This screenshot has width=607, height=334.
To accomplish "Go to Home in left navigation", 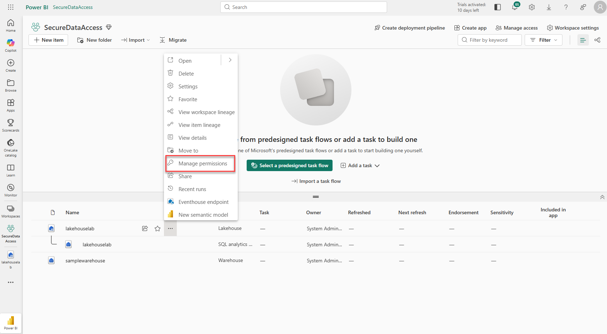I will click(x=11, y=26).
